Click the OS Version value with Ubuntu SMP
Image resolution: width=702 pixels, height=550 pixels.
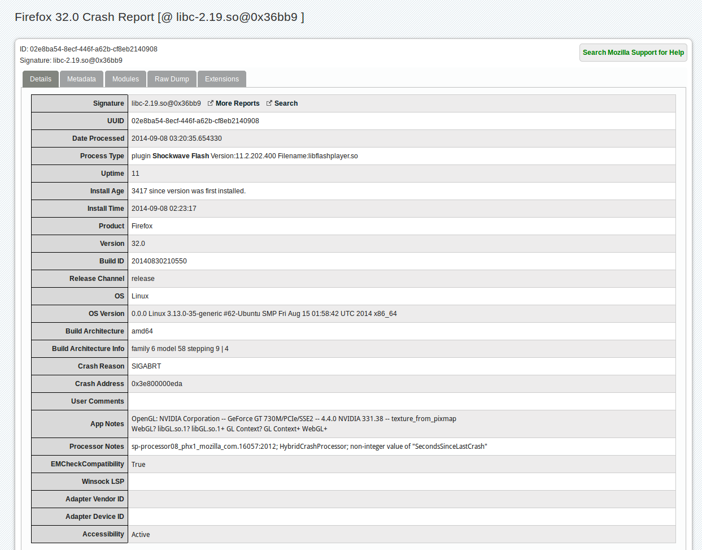(264, 314)
